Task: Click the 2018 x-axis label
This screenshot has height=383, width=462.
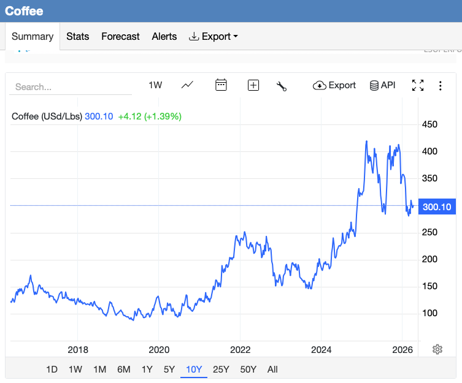Action: [x=78, y=350]
